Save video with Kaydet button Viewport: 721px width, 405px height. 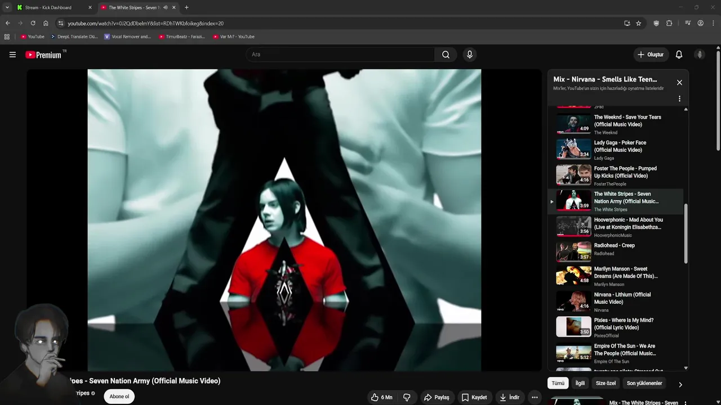[x=474, y=397]
